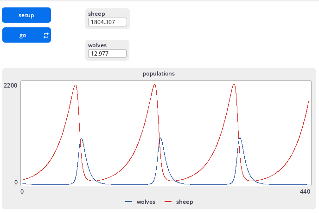Click the populations plot title
This screenshot has height=214, width=319.
tap(159, 74)
